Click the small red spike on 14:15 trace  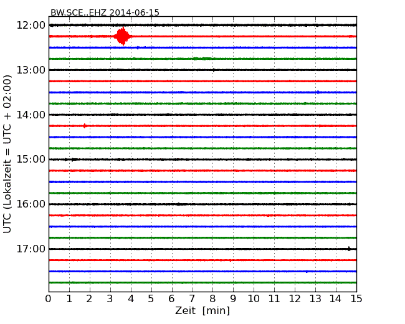[x=85, y=126]
